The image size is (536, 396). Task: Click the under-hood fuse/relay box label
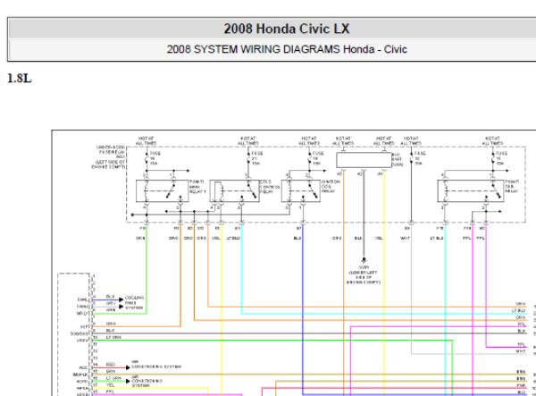point(109,157)
